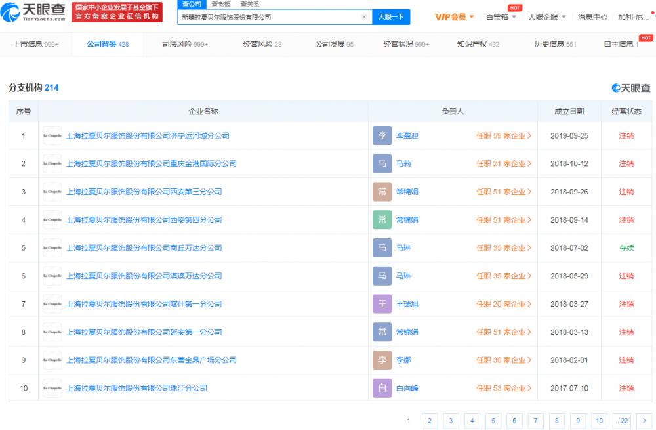Click 李盈迎's purple avatar icon
Screen dimensions: 656x430
382,136
